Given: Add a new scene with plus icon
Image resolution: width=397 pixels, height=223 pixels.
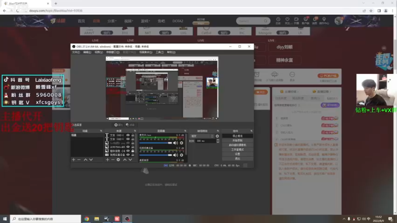Looking at the screenshot, I should 73,160.
